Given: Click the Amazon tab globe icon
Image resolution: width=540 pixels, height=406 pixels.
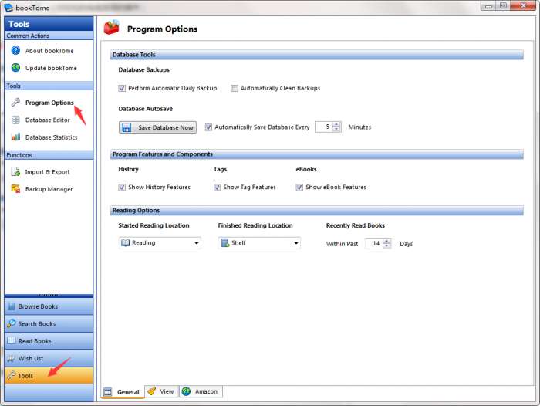Looking at the screenshot, I should tap(187, 391).
